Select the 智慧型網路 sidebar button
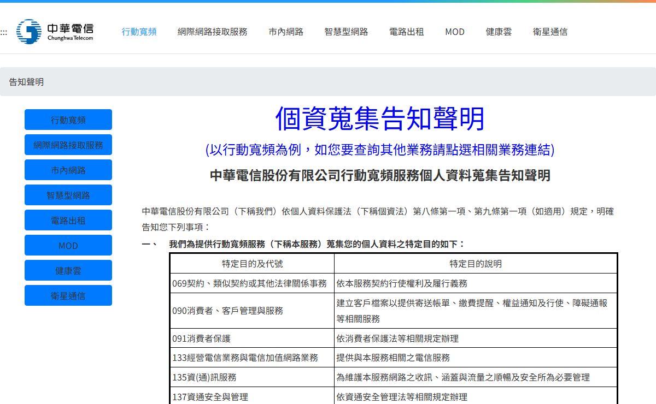Viewport: 656px width, 404px height. (68, 195)
